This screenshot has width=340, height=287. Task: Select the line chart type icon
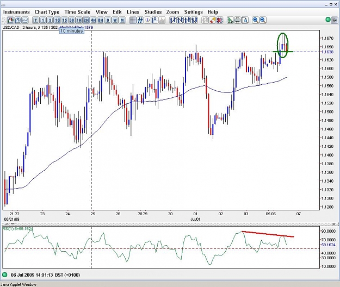[25, 20]
